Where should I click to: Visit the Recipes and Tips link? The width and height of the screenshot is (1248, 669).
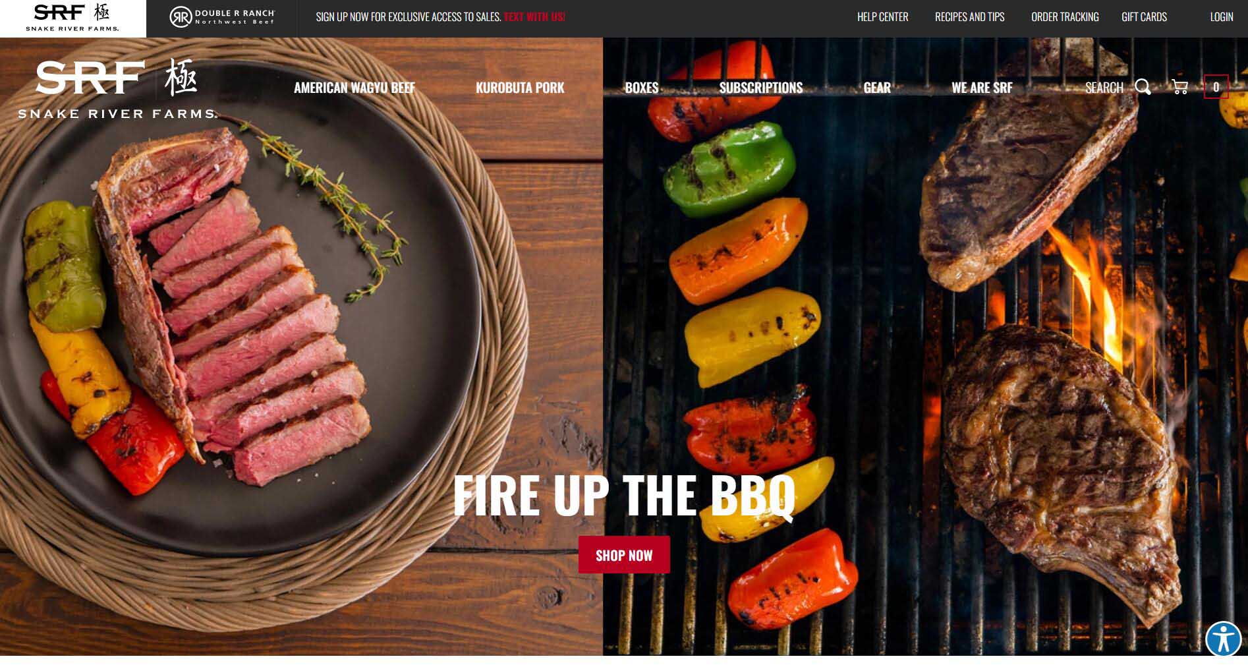(x=969, y=17)
